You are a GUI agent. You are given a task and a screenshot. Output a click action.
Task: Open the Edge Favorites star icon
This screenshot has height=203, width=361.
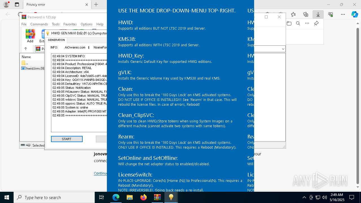[293, 14]
